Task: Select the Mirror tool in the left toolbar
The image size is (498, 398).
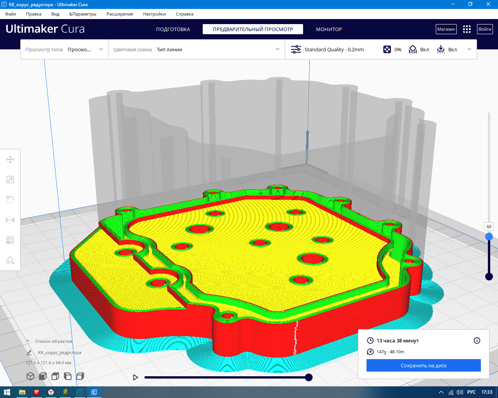Action: 10,220
